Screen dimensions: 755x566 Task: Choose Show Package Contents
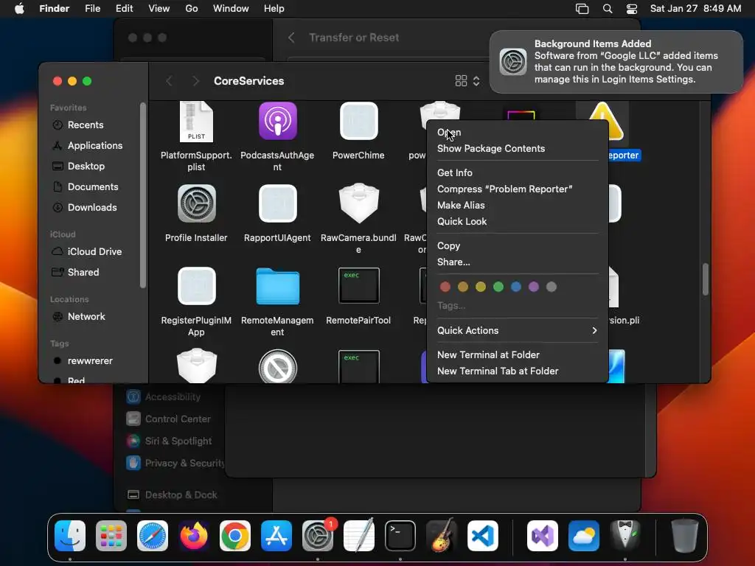click(x=517, y=149)
